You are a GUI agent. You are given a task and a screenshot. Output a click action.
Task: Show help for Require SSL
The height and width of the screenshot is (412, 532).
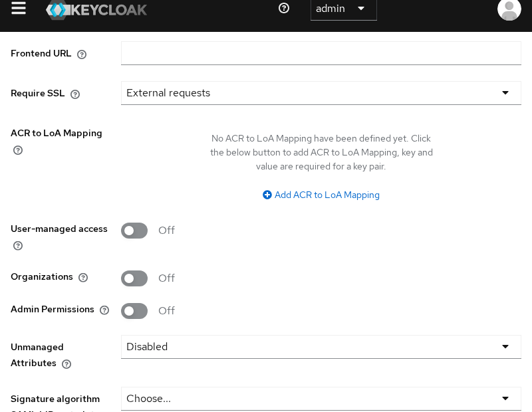click(x=75, y=94)
